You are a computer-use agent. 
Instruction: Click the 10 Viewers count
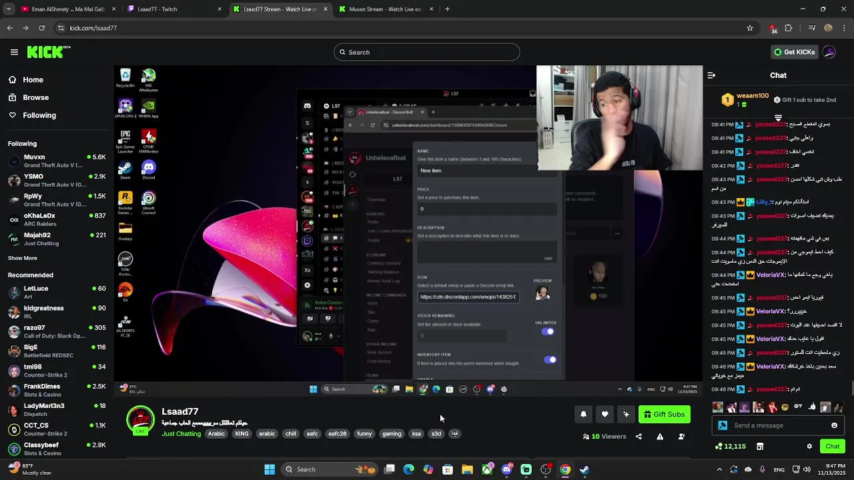coord(604,437)
